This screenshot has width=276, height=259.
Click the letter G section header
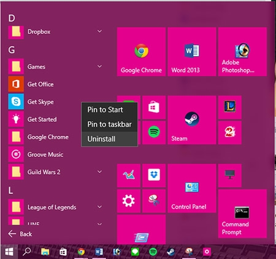(x=12, y=50)
